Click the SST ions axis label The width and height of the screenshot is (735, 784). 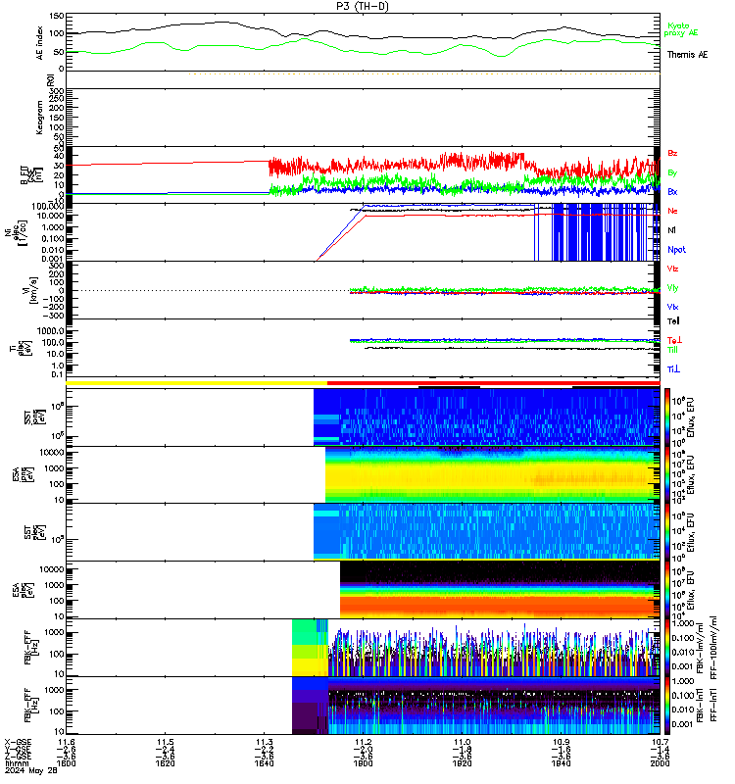pyautogui.click(x=33, y=417)
